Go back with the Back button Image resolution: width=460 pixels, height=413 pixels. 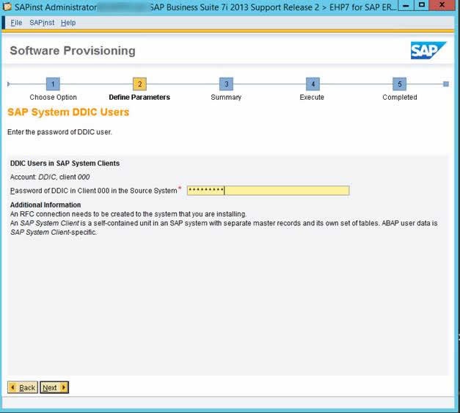23,387
